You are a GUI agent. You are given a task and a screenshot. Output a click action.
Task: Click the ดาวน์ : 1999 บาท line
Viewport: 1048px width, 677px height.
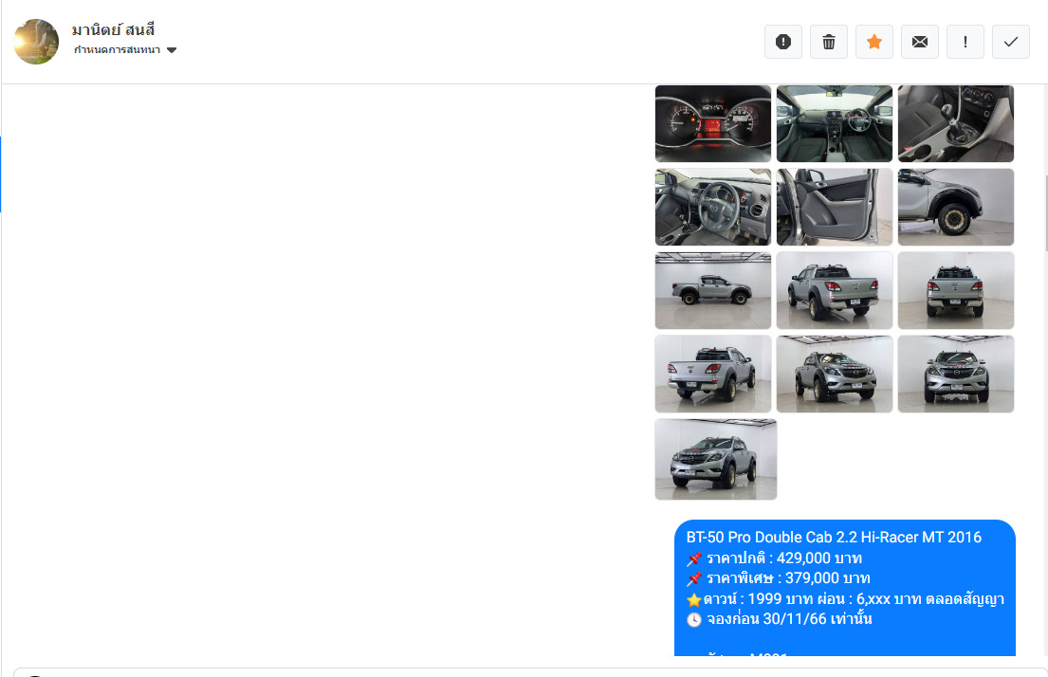point(845,599)
